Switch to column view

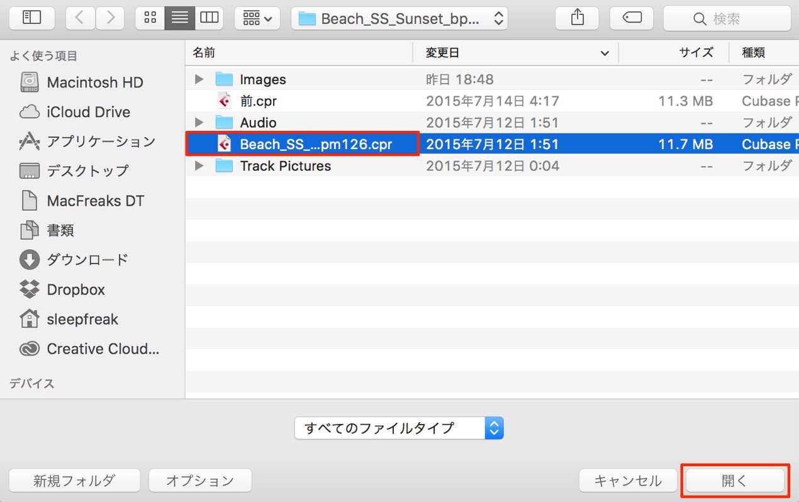(209, 18)
